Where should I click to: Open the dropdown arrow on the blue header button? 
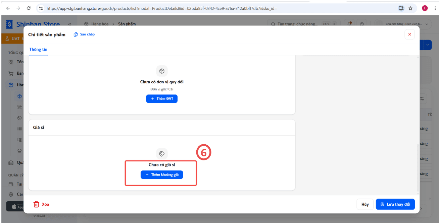pos(427,45)
